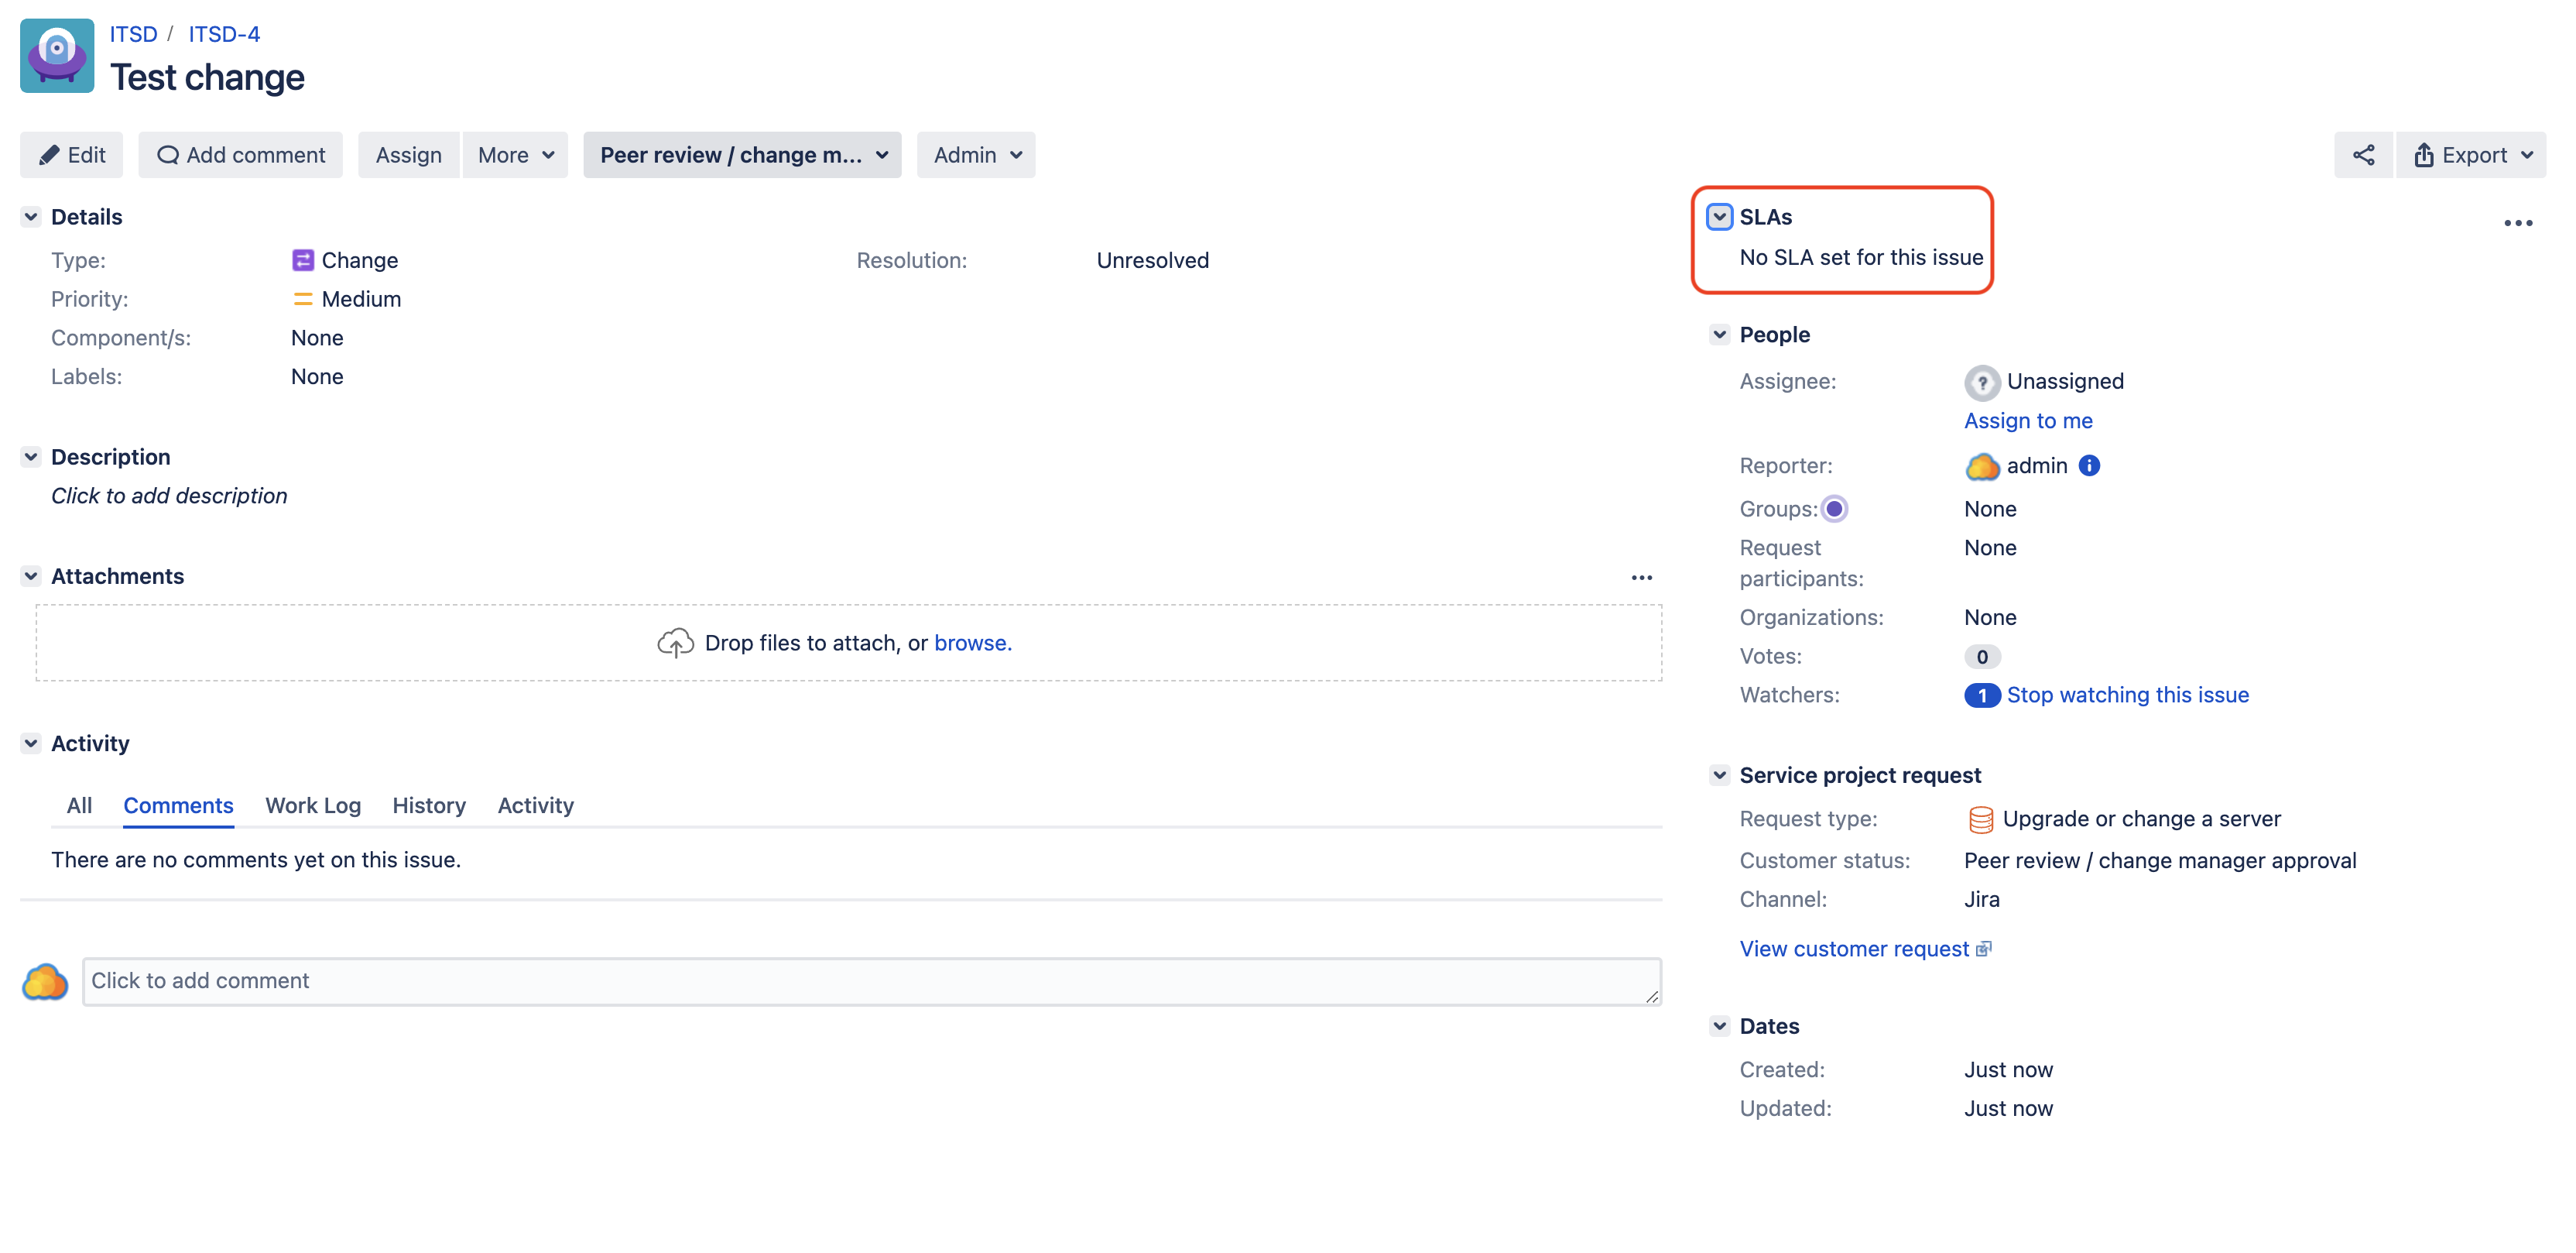Collapse the People section

(1719, 335)
